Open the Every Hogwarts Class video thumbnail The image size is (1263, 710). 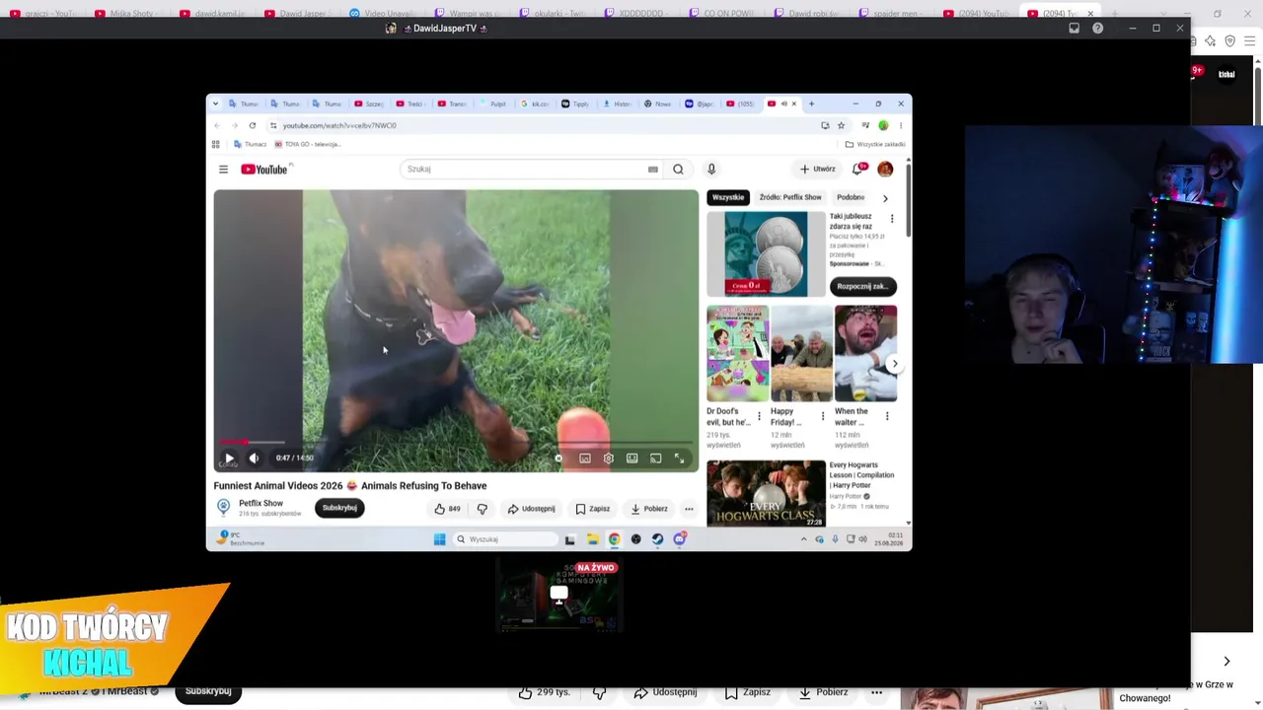[767, 494]
